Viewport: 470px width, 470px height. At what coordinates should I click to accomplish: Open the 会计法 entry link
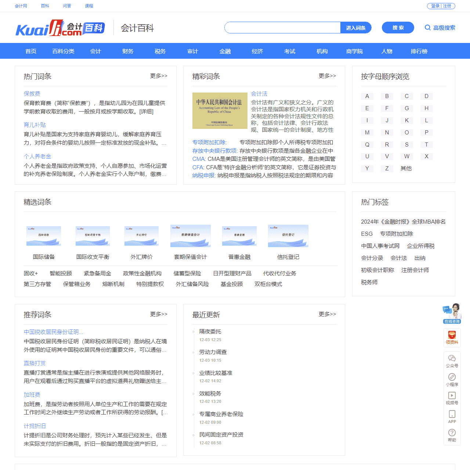[260, 94]
